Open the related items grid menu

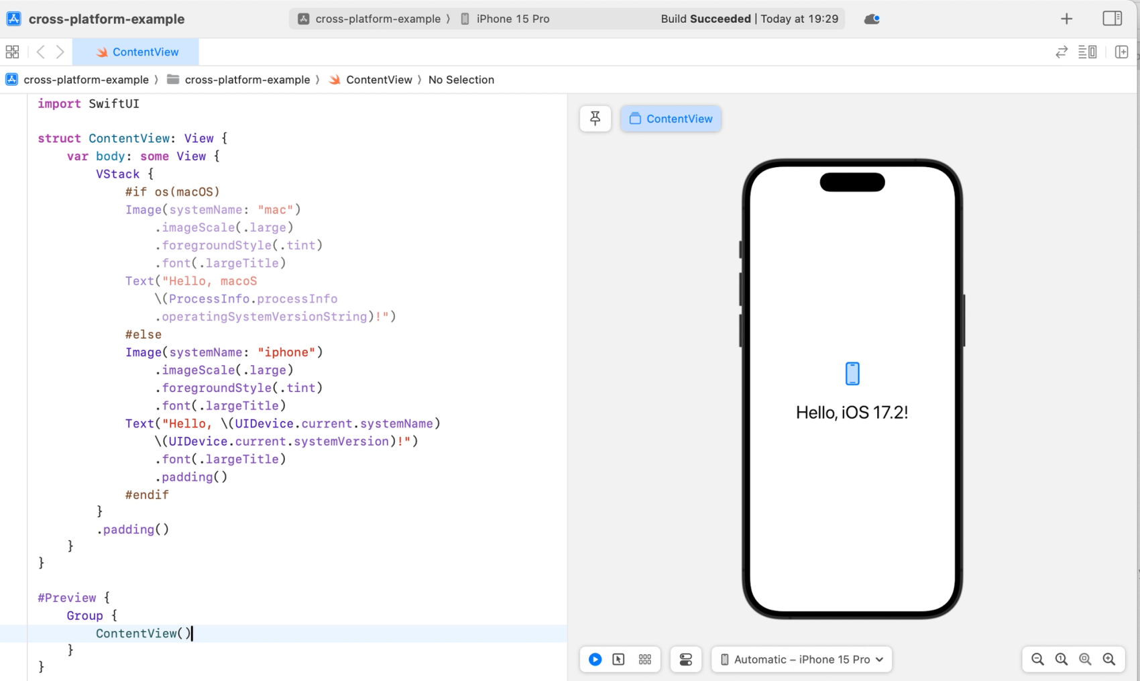(12, 52)
